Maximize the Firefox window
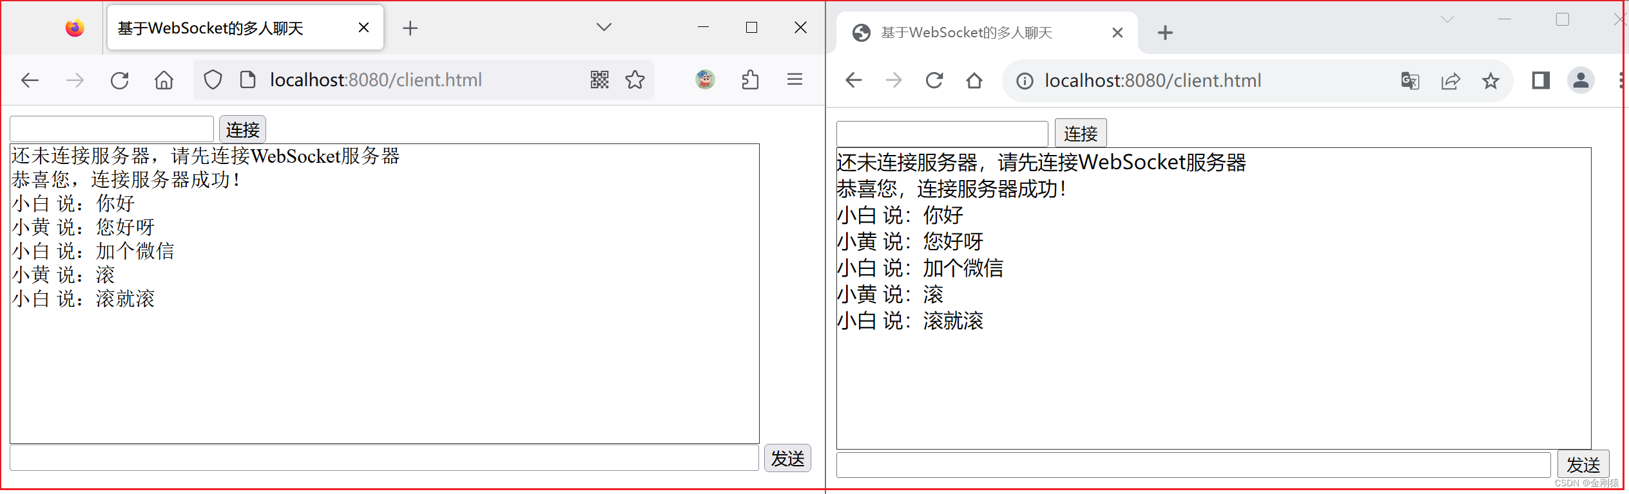The height and width of the screenshot is (494, 1629). coord(751,27)
